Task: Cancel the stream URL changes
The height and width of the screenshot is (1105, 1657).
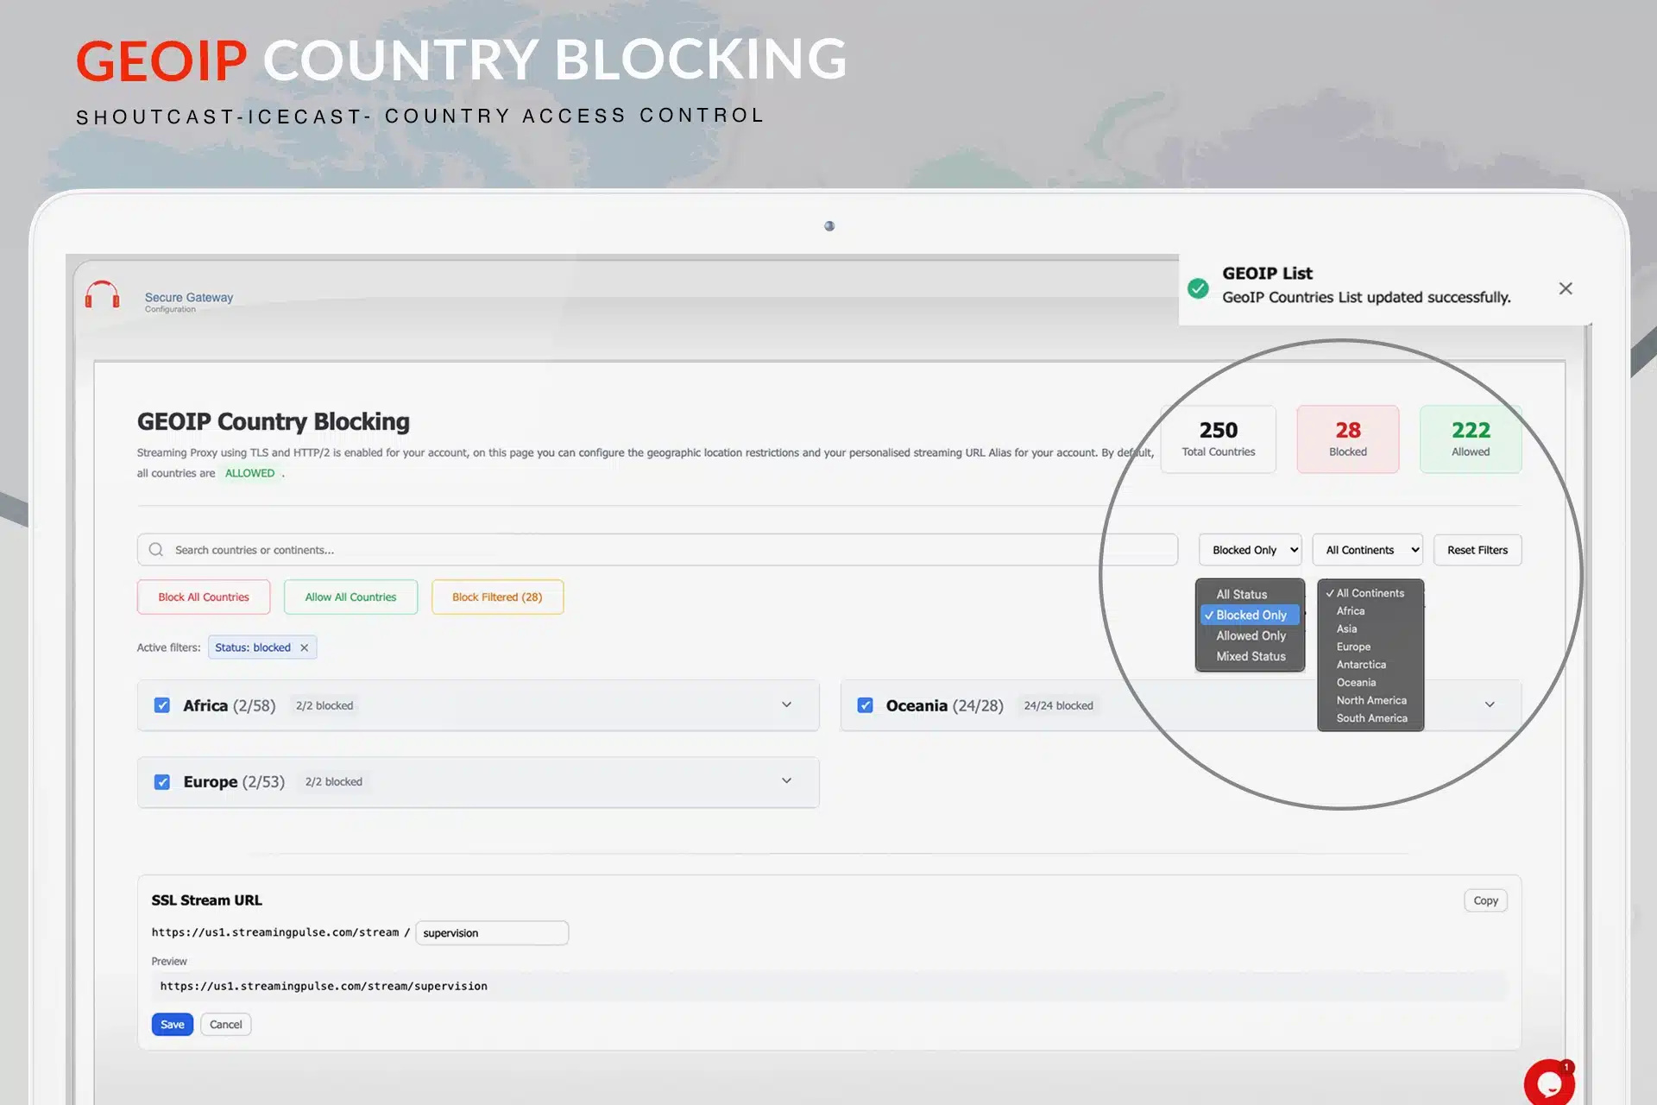Action: pos(226,1025)
